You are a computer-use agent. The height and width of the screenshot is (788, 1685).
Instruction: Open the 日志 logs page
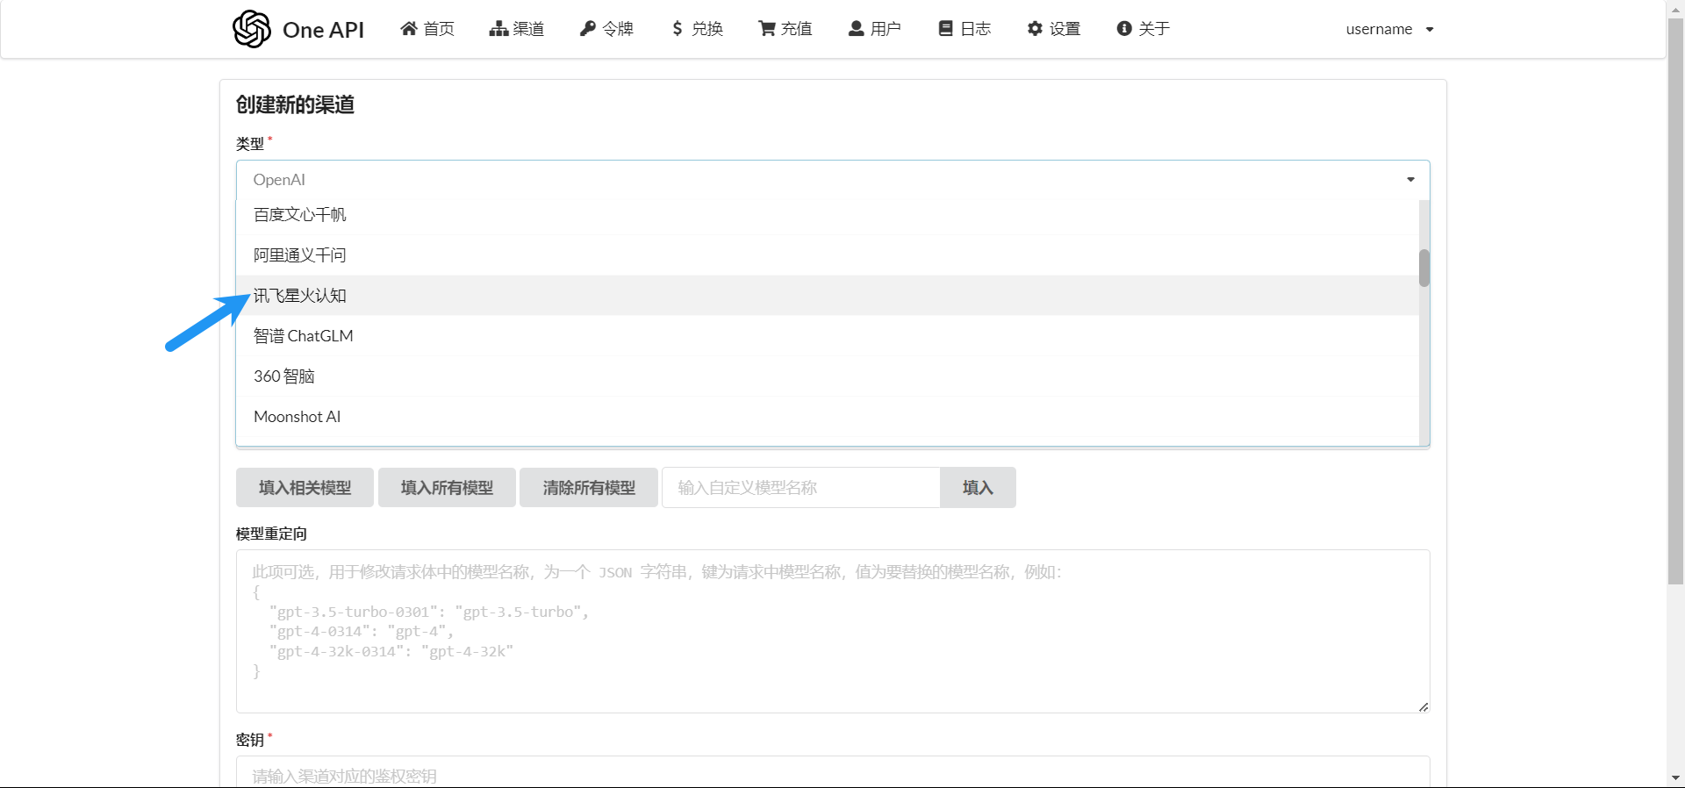click(964, 29)
